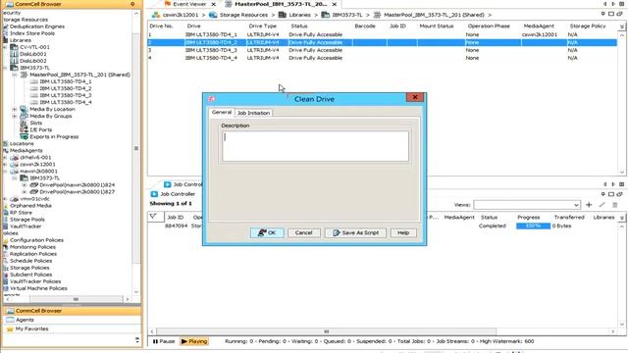This screenshot has width=628, height=353.
Task: Select Index Store Pools node
Action: point(32,33)
